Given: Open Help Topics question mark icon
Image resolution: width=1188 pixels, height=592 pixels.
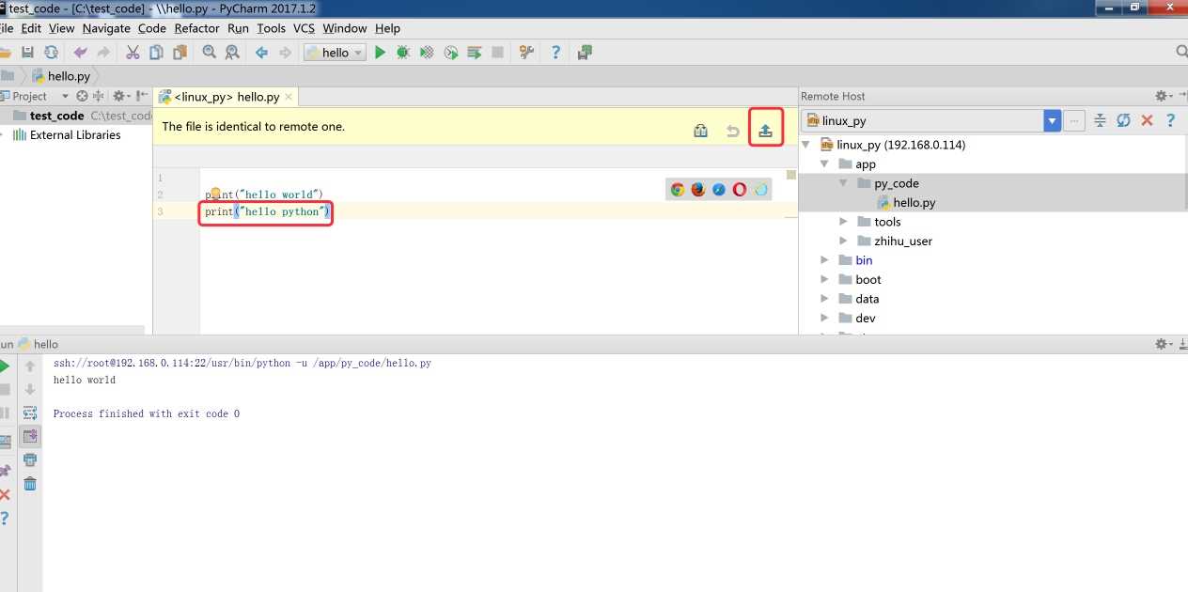Looking at the screenshot, I should [555, 53].
